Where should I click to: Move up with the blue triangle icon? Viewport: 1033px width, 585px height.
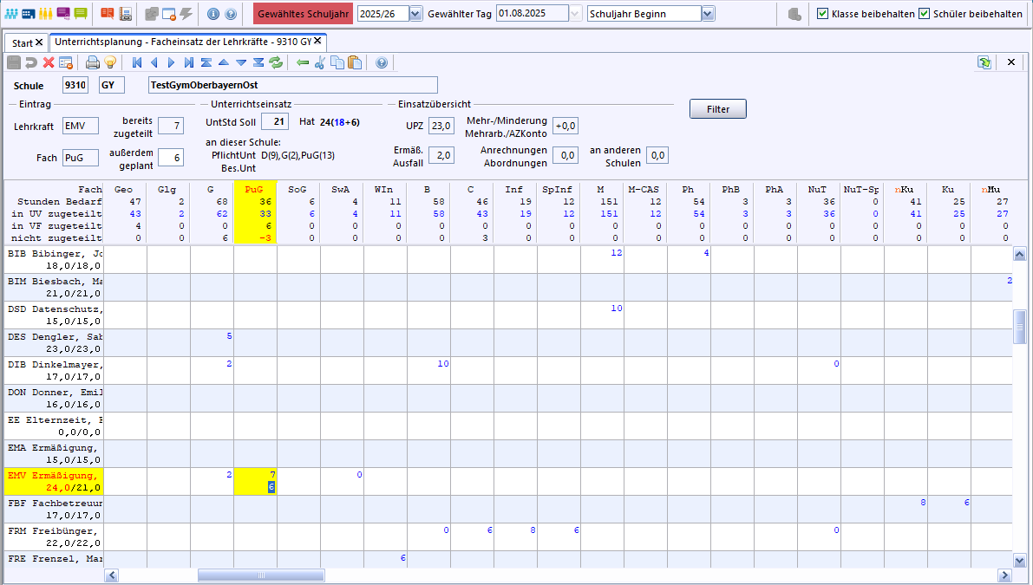(x=223, y=62)
